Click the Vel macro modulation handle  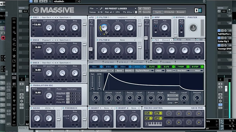[x=160, y=113]
